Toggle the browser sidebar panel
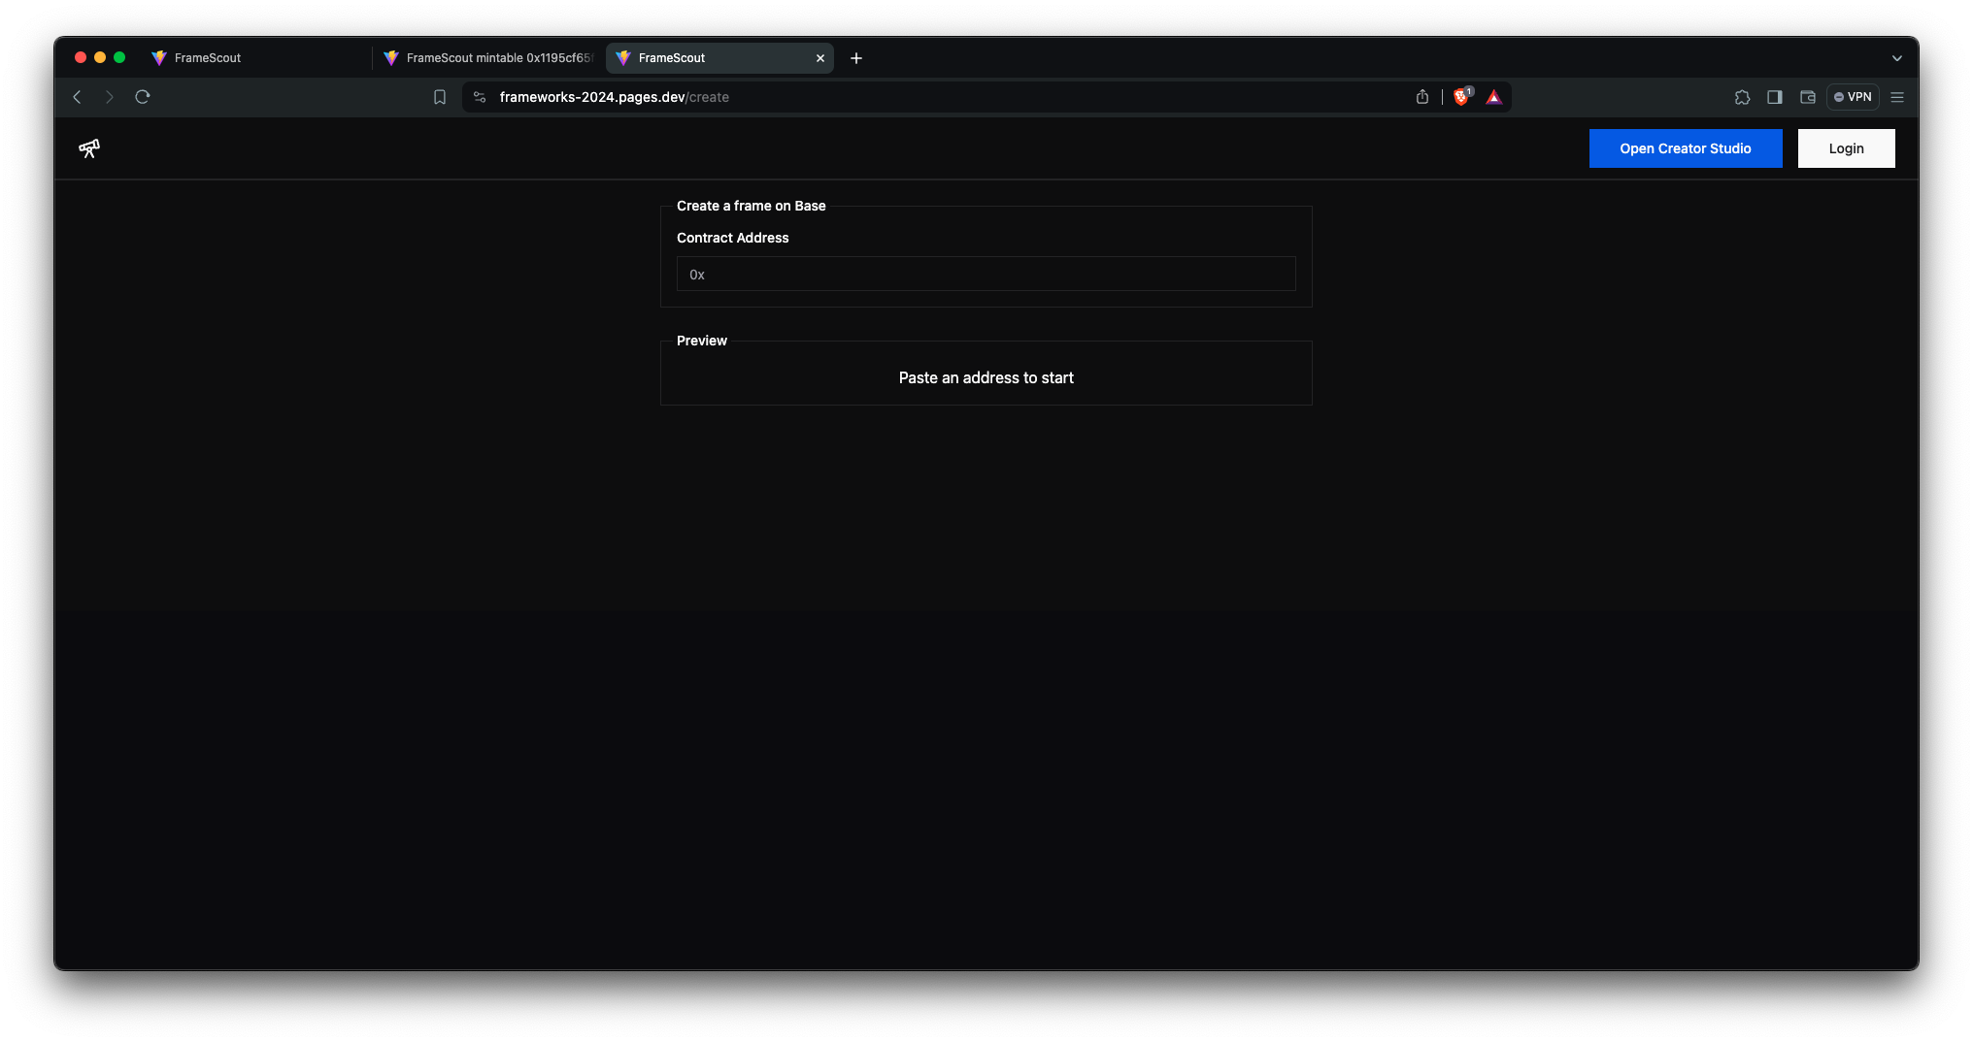The height and width of the screenshot is (1042, 1973). pos(1775,97)
